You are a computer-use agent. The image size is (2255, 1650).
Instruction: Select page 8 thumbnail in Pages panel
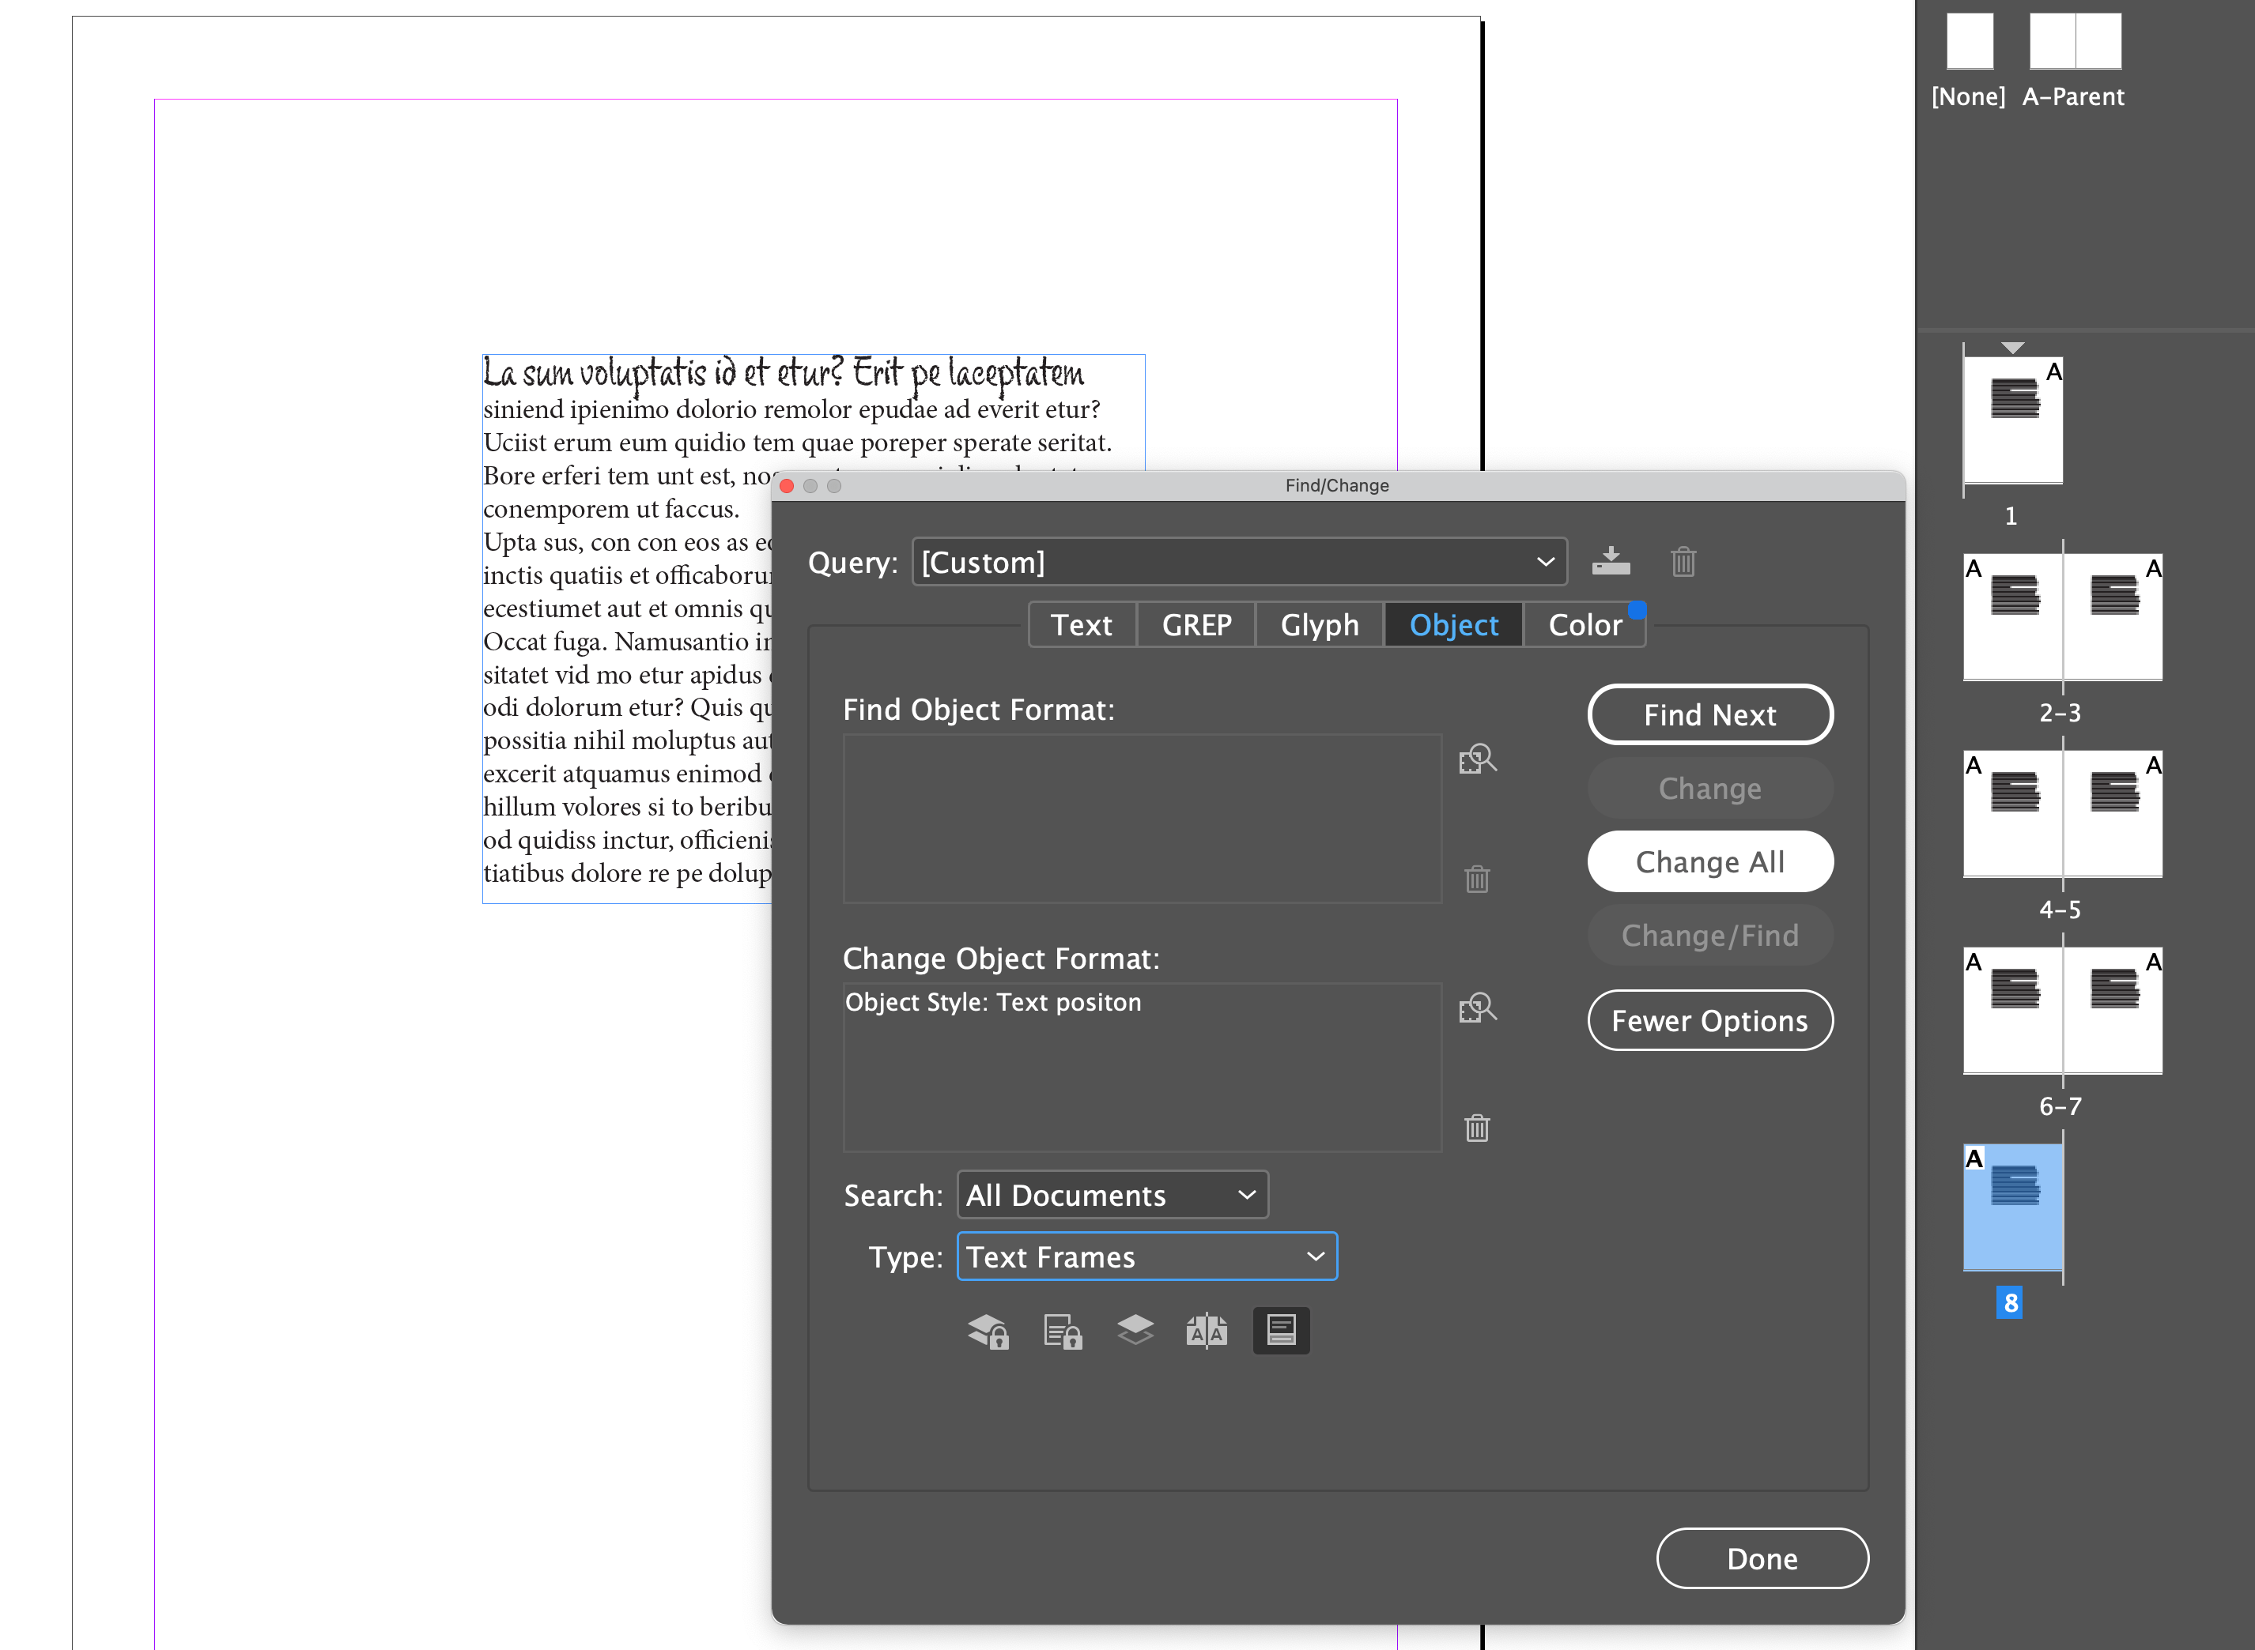coord(2012,1206)
